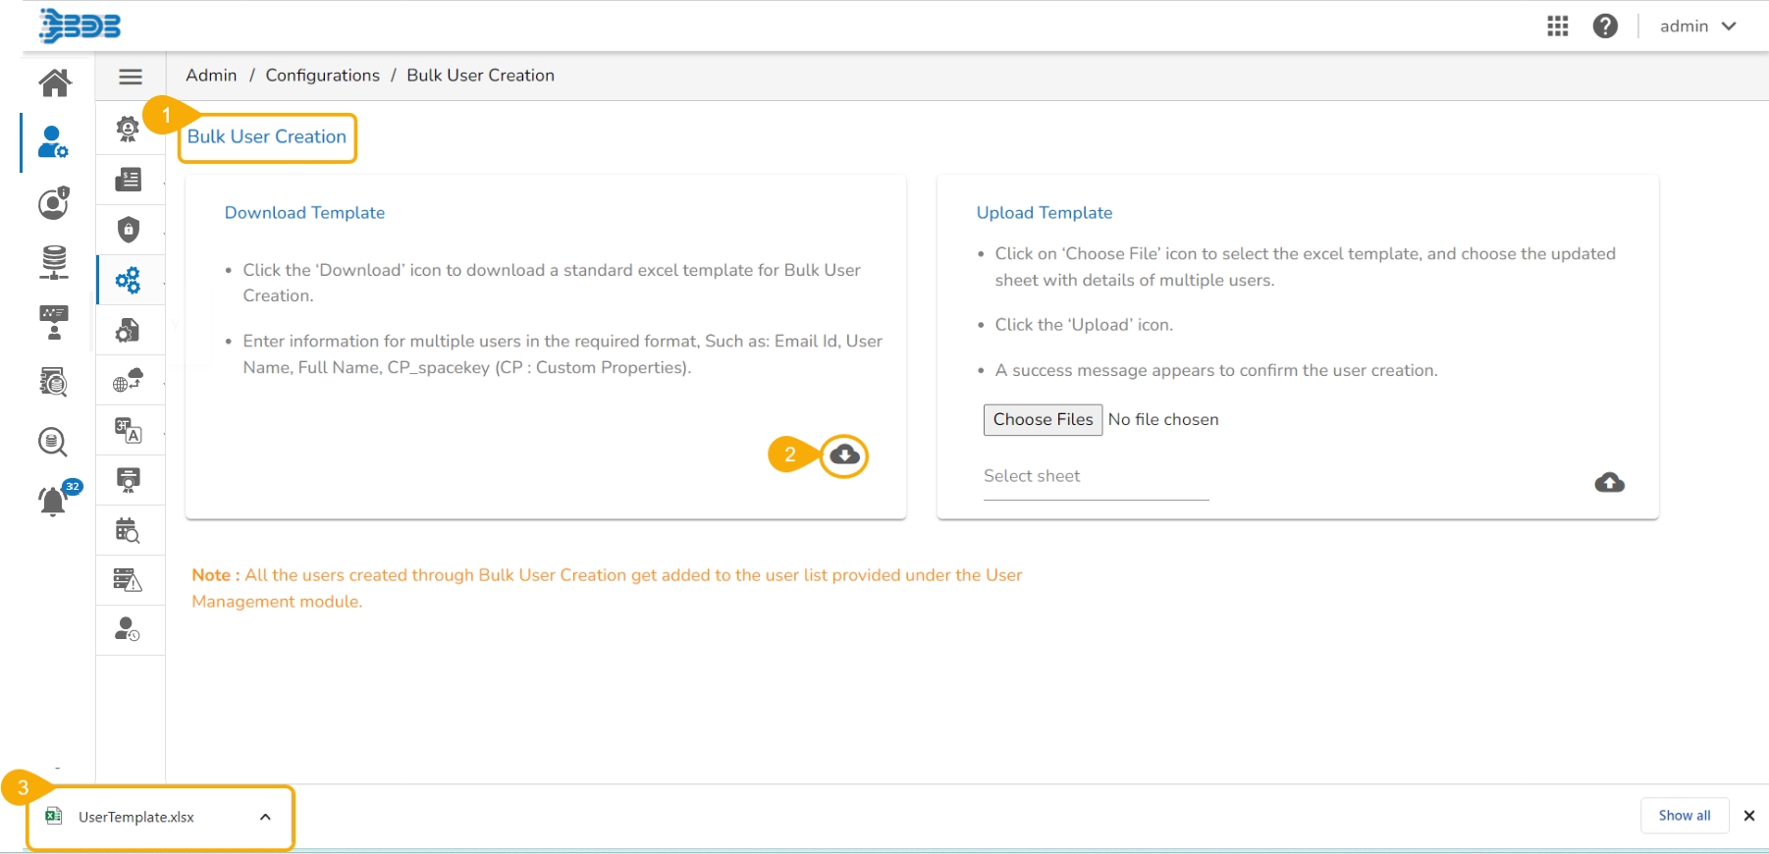
Task: Open the calendar search icon
Action: 128,530
